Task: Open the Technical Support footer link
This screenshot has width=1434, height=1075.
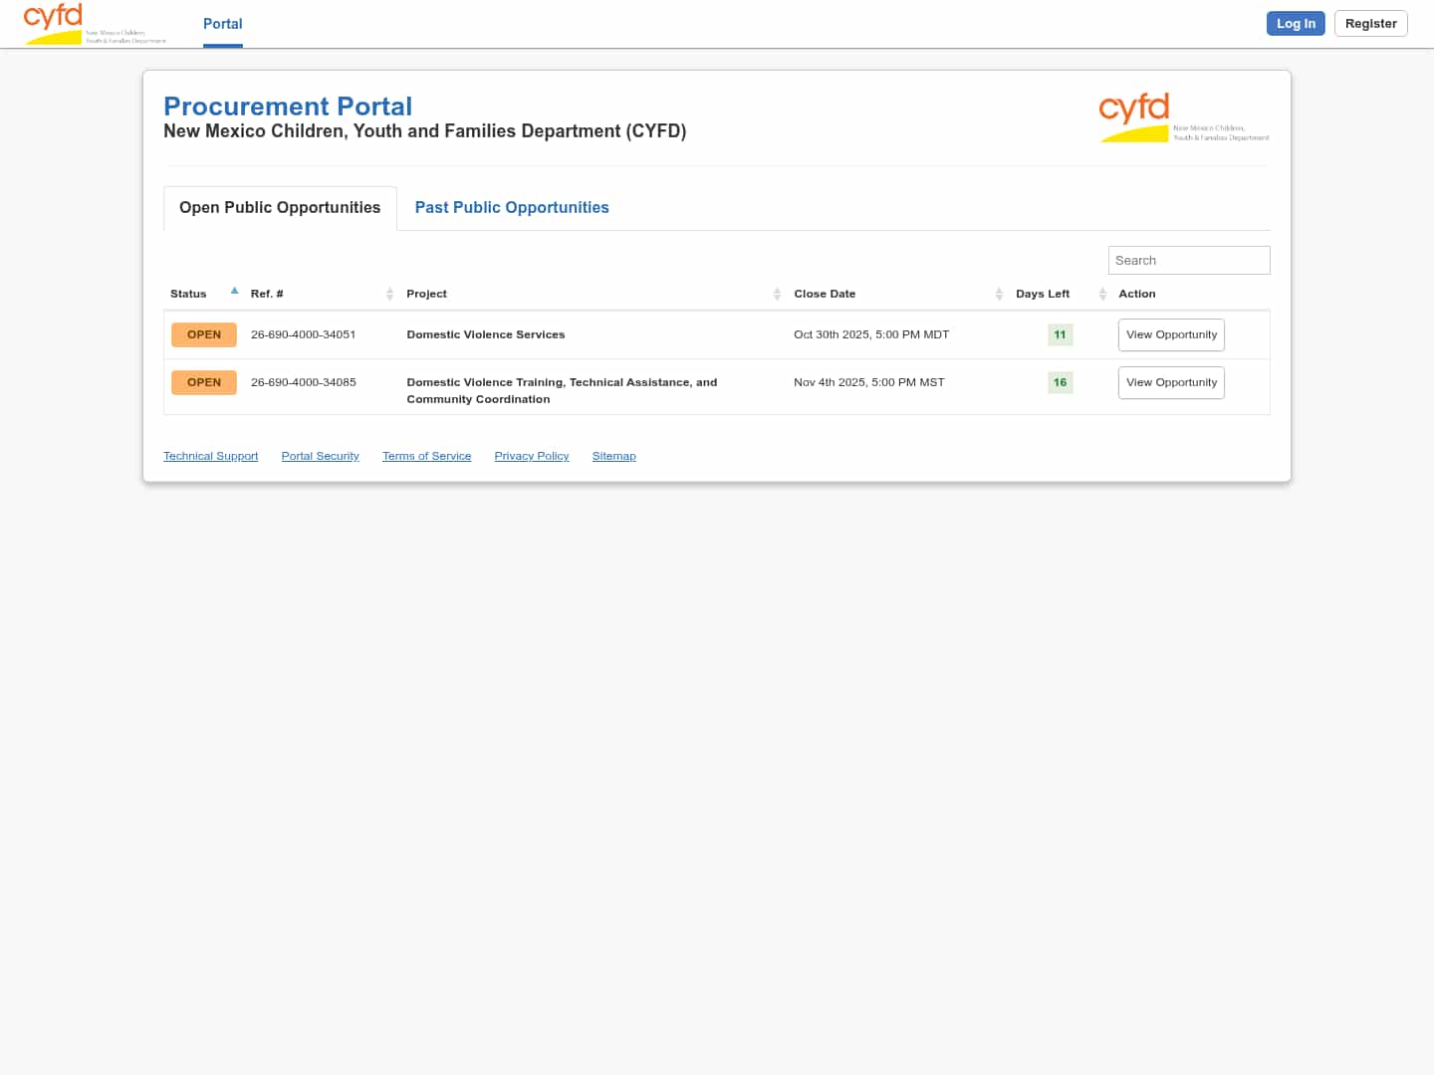Action: coord(210,456)
